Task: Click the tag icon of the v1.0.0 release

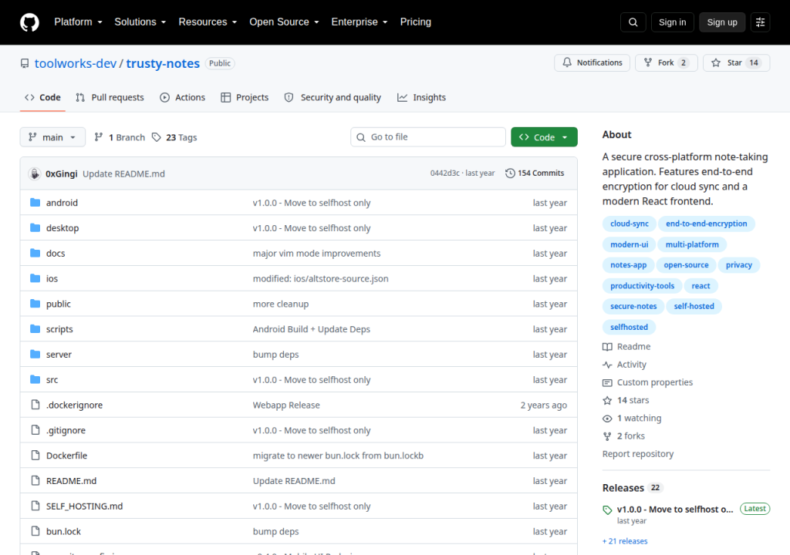Action: click(x=607, y=510)
